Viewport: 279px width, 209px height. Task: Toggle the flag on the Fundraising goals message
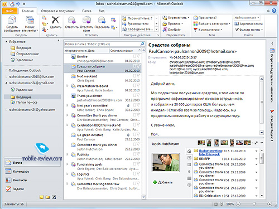(x=138, y=164)
